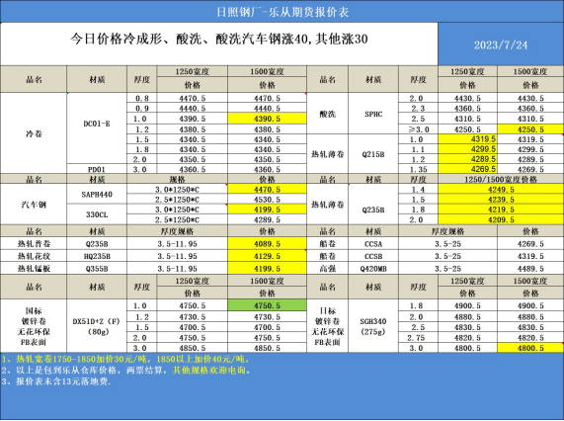Click the 高强 product name cell
This screenshot has width=564, height=421.
coord(327,269)
